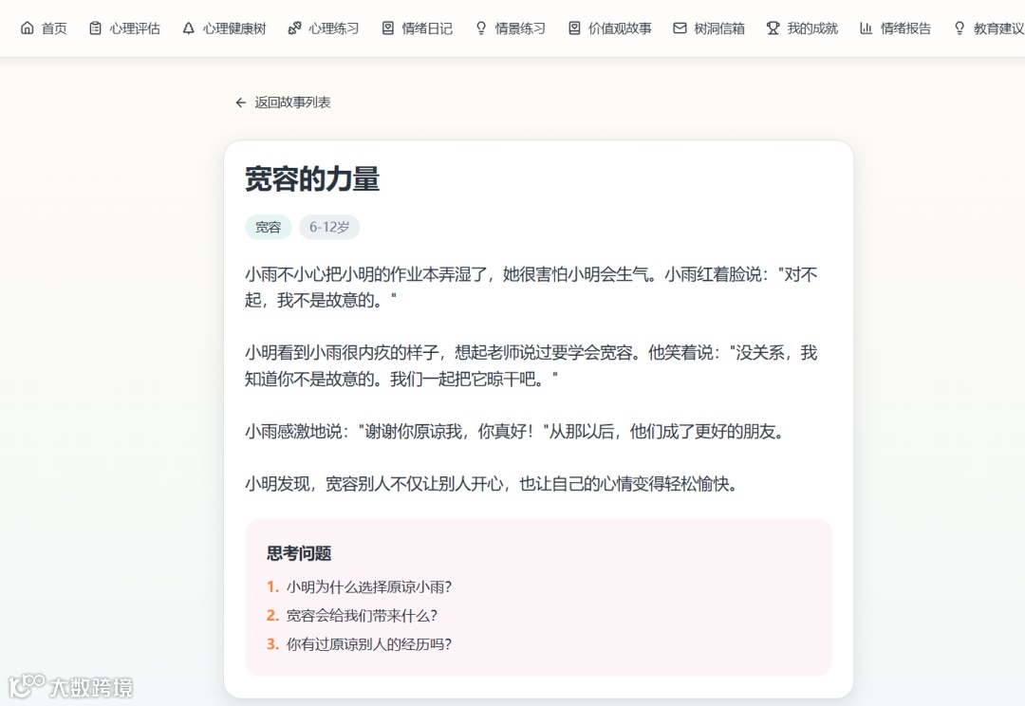Select 心理练习 in the top menu
Viewport: 1025px width, 706px height.
(324, 28)
